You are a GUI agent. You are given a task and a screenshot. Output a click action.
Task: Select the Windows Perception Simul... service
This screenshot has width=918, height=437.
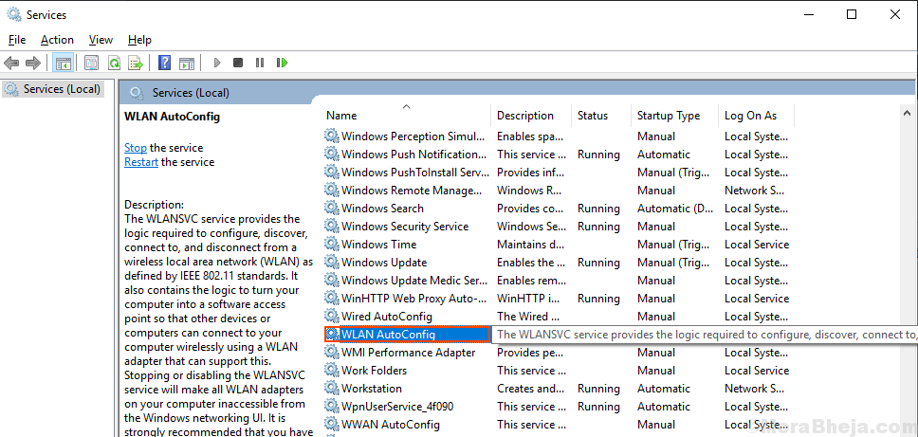[x=413, y=137]
